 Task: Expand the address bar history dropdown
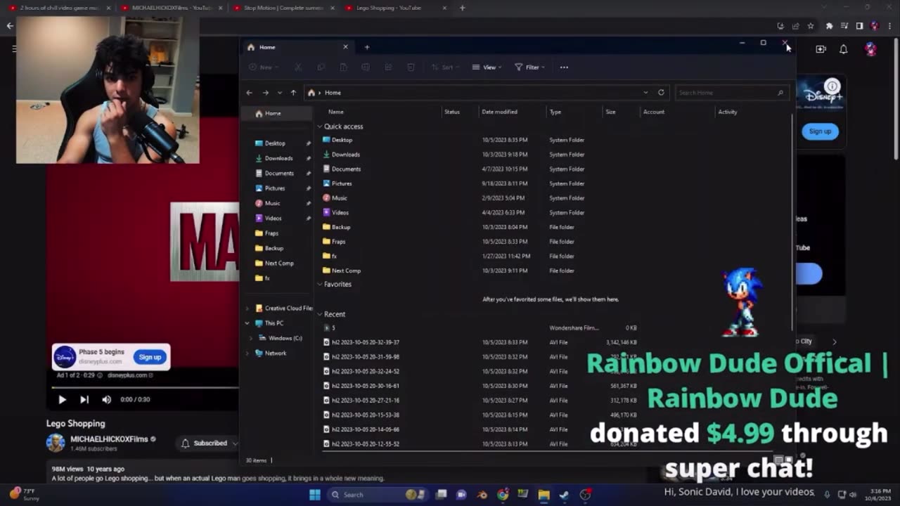pyautogui.click(x=645, y=93)
